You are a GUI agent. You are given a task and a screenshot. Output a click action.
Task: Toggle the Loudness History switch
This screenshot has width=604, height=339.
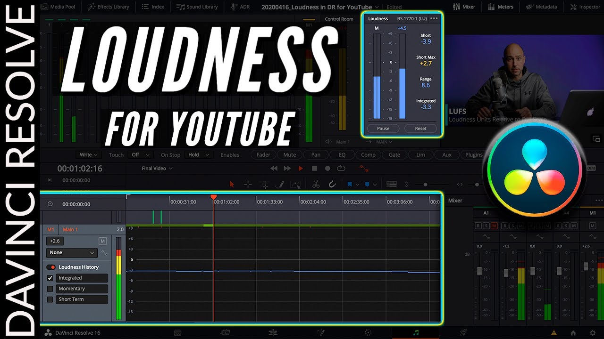point(50,267)
